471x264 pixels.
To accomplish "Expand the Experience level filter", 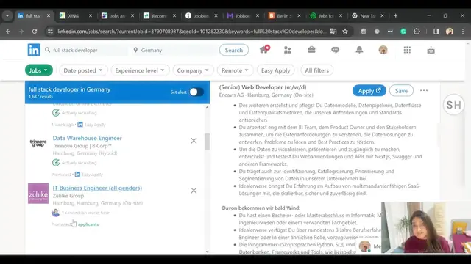I will 140,70.
